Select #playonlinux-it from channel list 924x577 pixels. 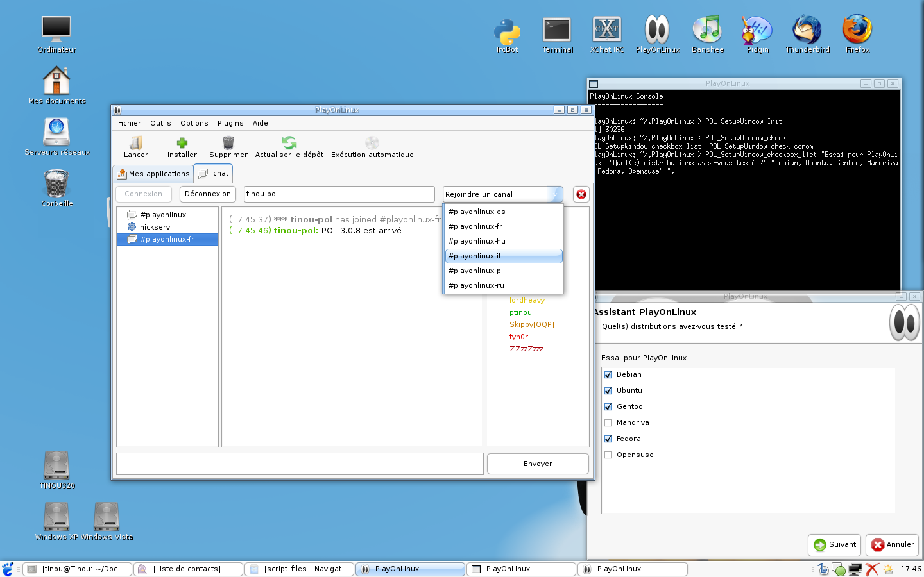(x=504, y=256)
